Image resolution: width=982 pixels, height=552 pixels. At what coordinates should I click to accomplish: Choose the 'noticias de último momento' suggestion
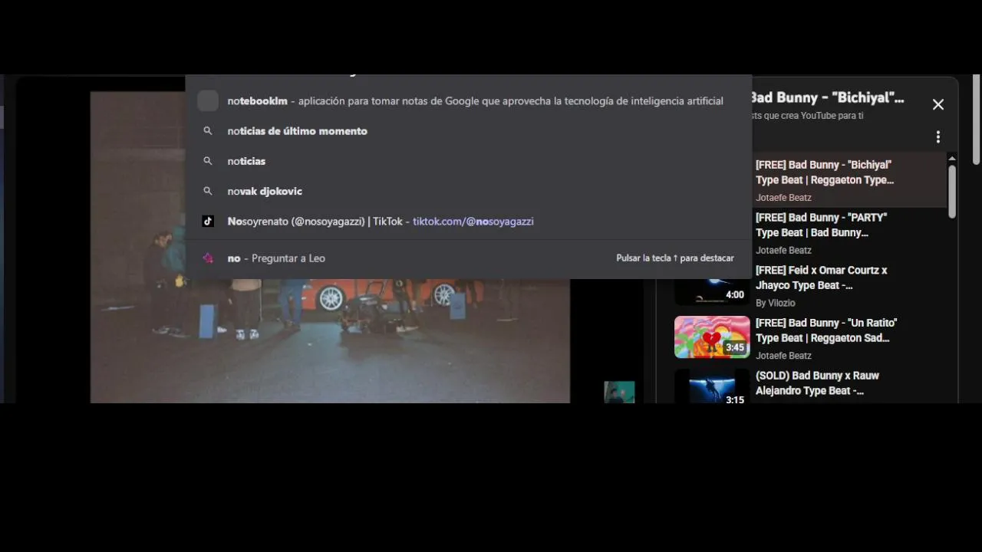click(x=468, y=131)
